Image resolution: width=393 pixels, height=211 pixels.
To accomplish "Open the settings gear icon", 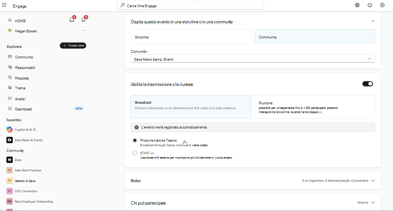I will (382, 5).
